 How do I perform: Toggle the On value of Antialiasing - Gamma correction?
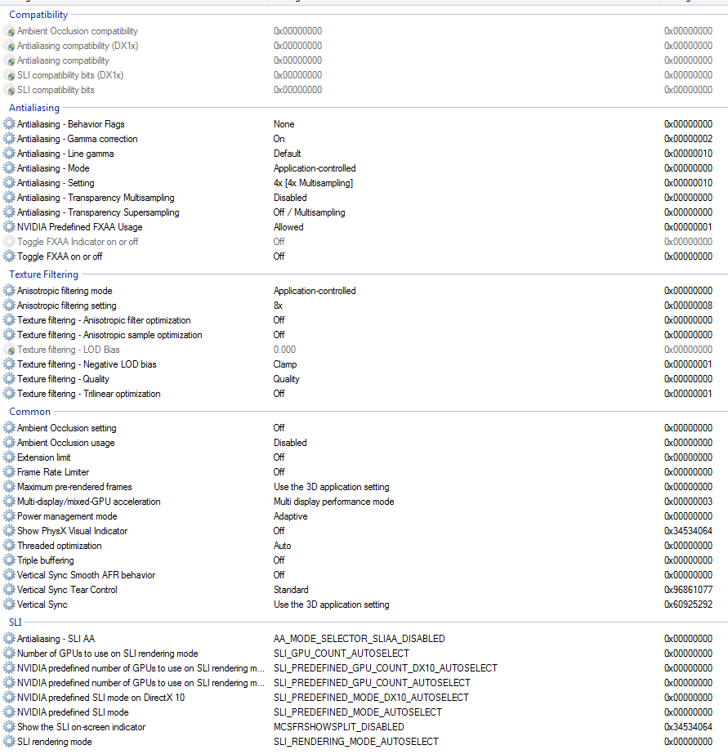(279, 139)
